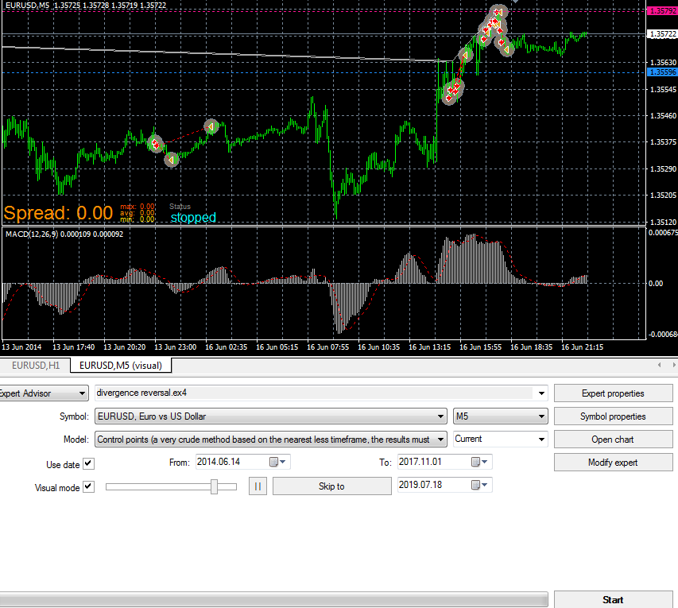The width and height of the screenshot is (678, 608).
Task: Expand the divergence reversal.ex4 expert dropdown
Action: click(x=541, y=393)
